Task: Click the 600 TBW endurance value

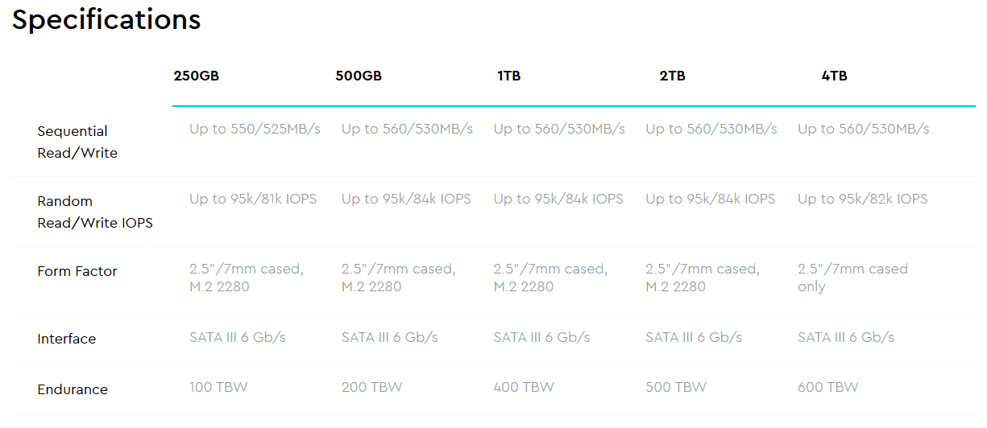Action: click(827, 387)
